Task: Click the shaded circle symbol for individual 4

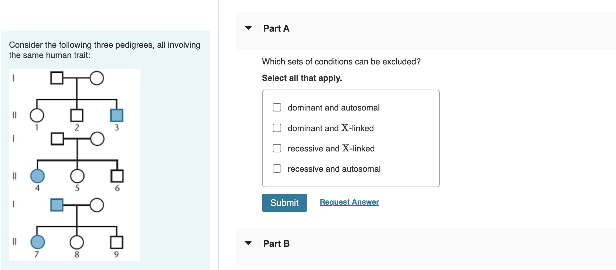Action: tap(37, 176)
